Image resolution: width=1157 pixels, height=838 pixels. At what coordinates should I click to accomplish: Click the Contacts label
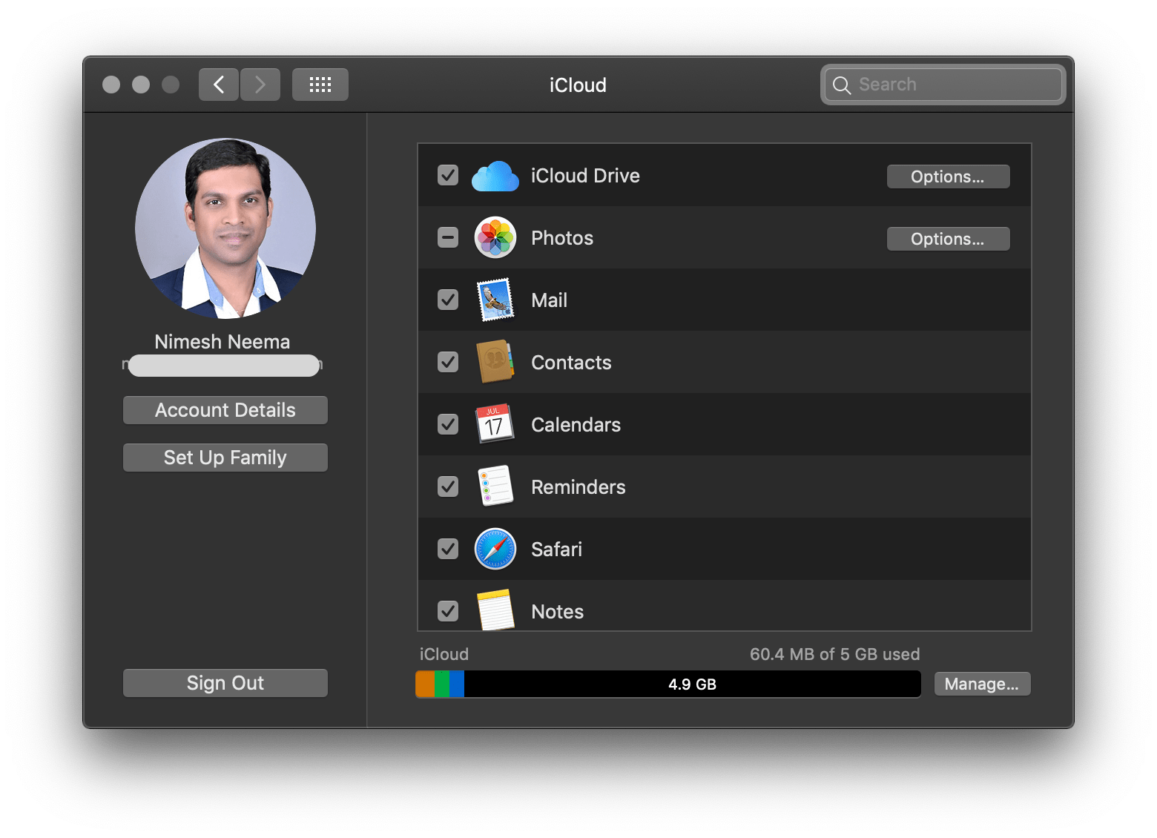click(571, 363)
